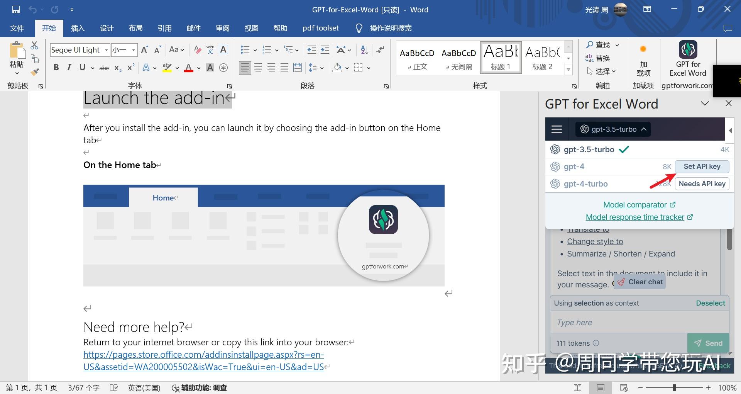Cut selection with the scissors icon
The height and width of the screenshot is (394, 741).
tap(34, 46)
